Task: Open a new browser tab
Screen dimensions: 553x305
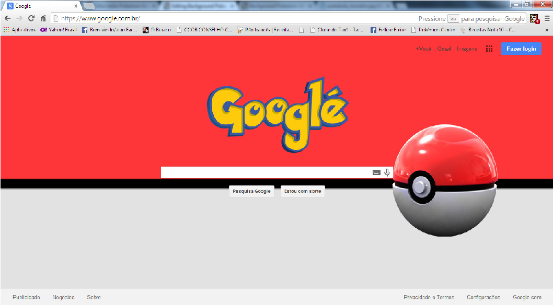Action: point(89,6)
